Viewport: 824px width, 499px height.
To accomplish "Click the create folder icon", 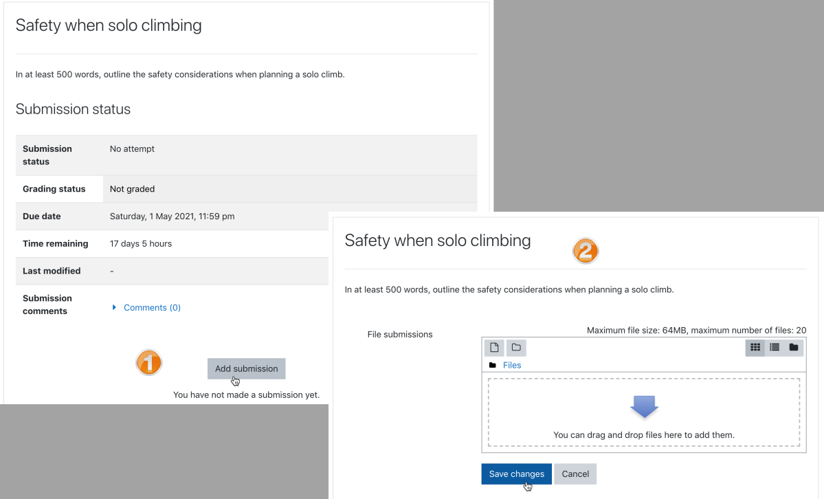I will 516,348.
